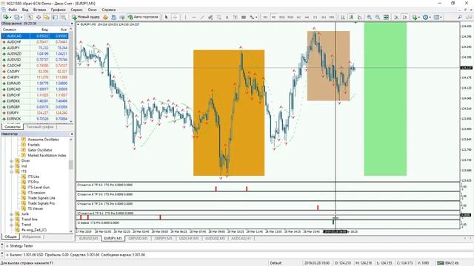Switch to Тиковый график tab

tap(39, 127)
